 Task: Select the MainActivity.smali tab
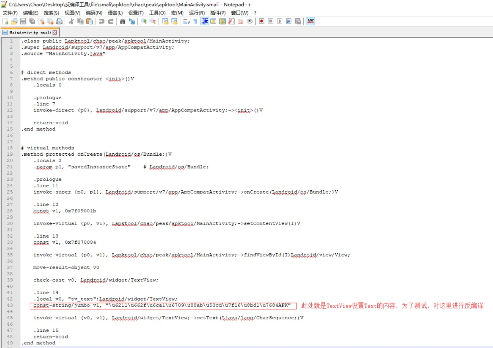point(30,33)
